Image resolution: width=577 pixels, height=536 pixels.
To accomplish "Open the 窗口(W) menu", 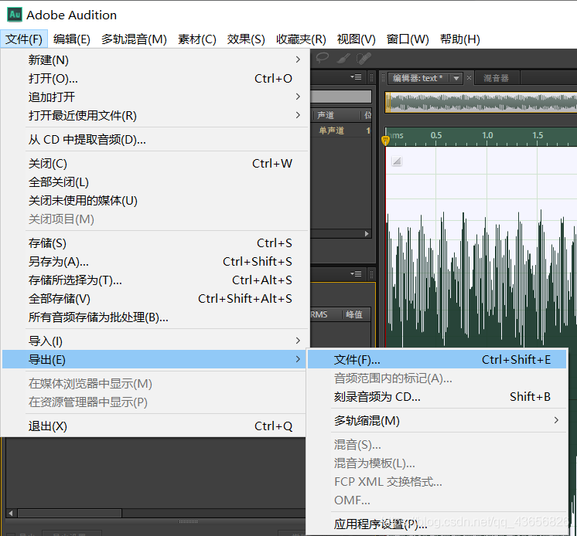I will tap(408, 39).
